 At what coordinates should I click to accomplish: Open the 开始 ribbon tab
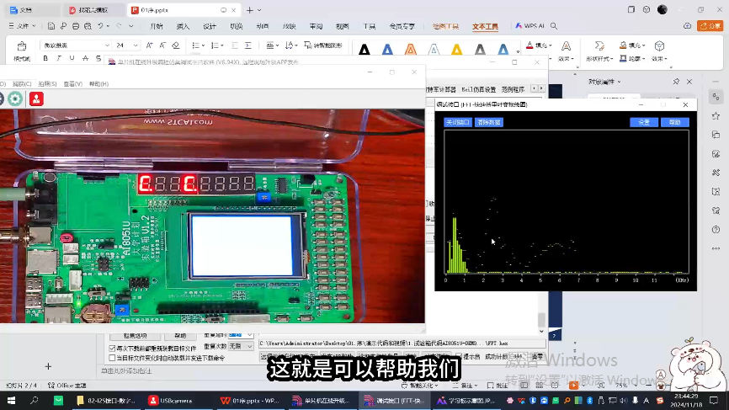click(x=157, y=26)
